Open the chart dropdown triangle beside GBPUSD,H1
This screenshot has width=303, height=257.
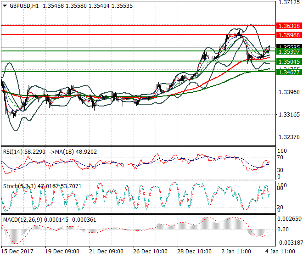tap(5, 6)
